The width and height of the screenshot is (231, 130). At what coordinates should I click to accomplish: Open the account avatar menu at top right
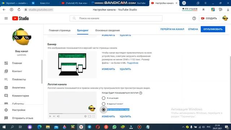pos(225,18)
